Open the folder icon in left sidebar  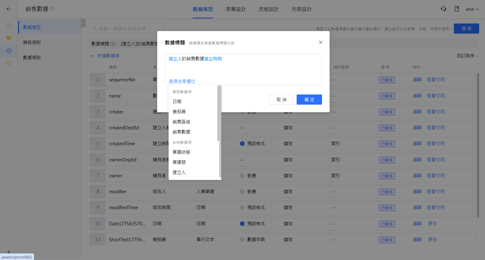[9, 38]
